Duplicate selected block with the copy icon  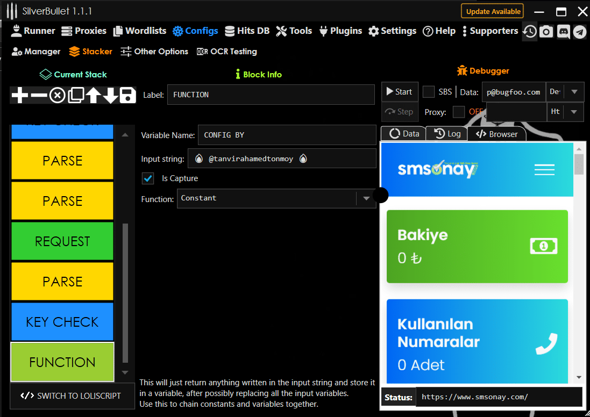(76, 95)
